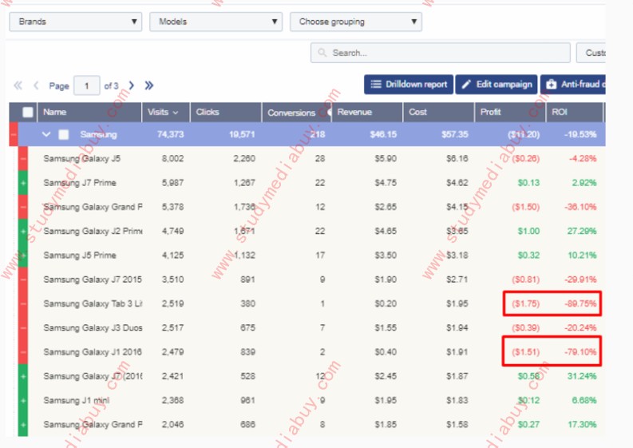Click green plus marker for Samsung Galaxy J7 (2016
The image size is (633, 448).
point(23,376)
